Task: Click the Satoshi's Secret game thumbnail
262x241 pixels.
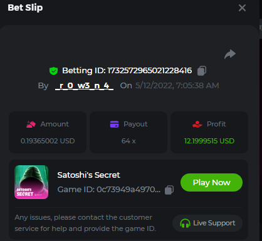Action: click(x=31, y=182)
